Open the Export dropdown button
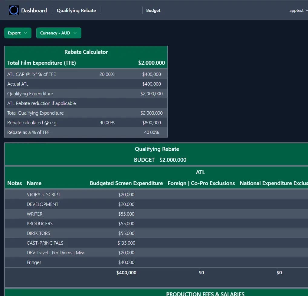Viewport: 308px width, 296px height. pos(18,33)
